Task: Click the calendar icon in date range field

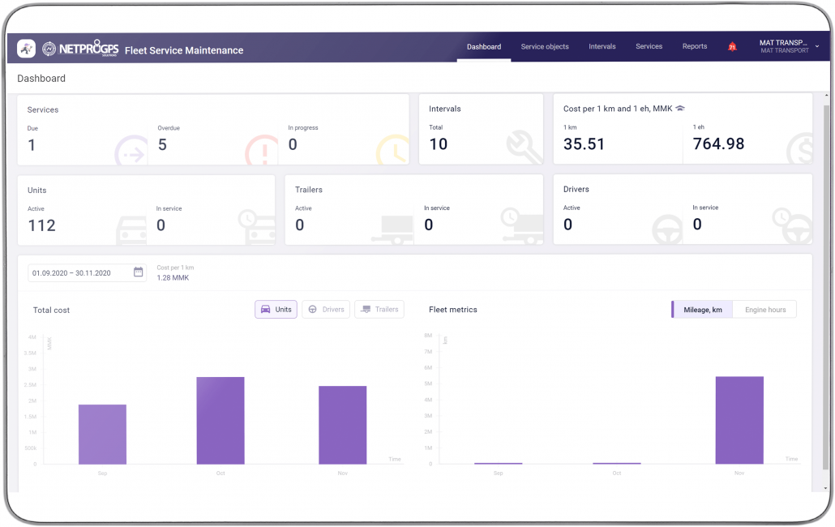Action: pyautogui.click(x=138, y=272)
